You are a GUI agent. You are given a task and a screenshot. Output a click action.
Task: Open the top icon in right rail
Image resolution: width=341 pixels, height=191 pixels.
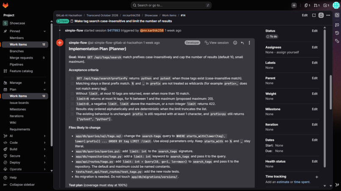pyautogui.click(x=337, y=15)
